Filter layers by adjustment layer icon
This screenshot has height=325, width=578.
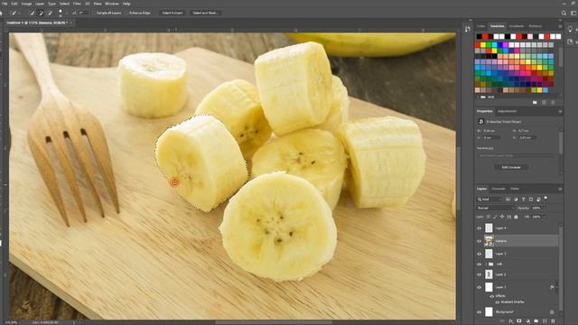[x=516, y=200]
